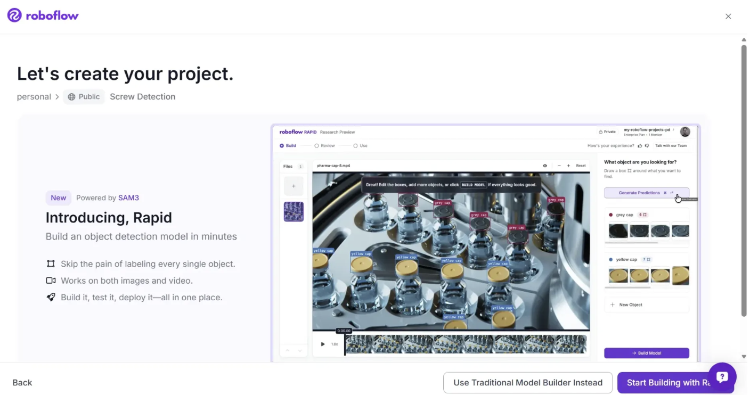This screenshot has height=395, width=750.
Task: Open the 1.0x playback speed selector
Action: pyautogui.click(x=335, y=344)
